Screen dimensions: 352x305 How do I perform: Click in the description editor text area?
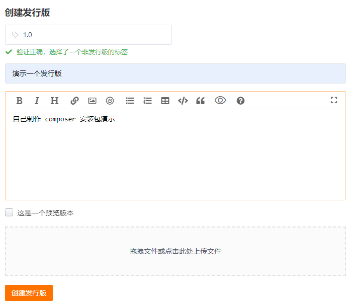click(175, 155)
